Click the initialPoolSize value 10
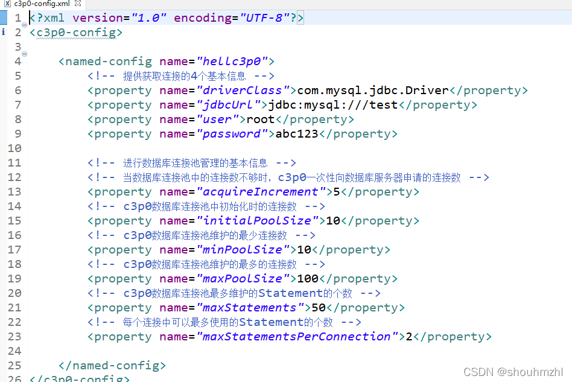 click(332, 220)
